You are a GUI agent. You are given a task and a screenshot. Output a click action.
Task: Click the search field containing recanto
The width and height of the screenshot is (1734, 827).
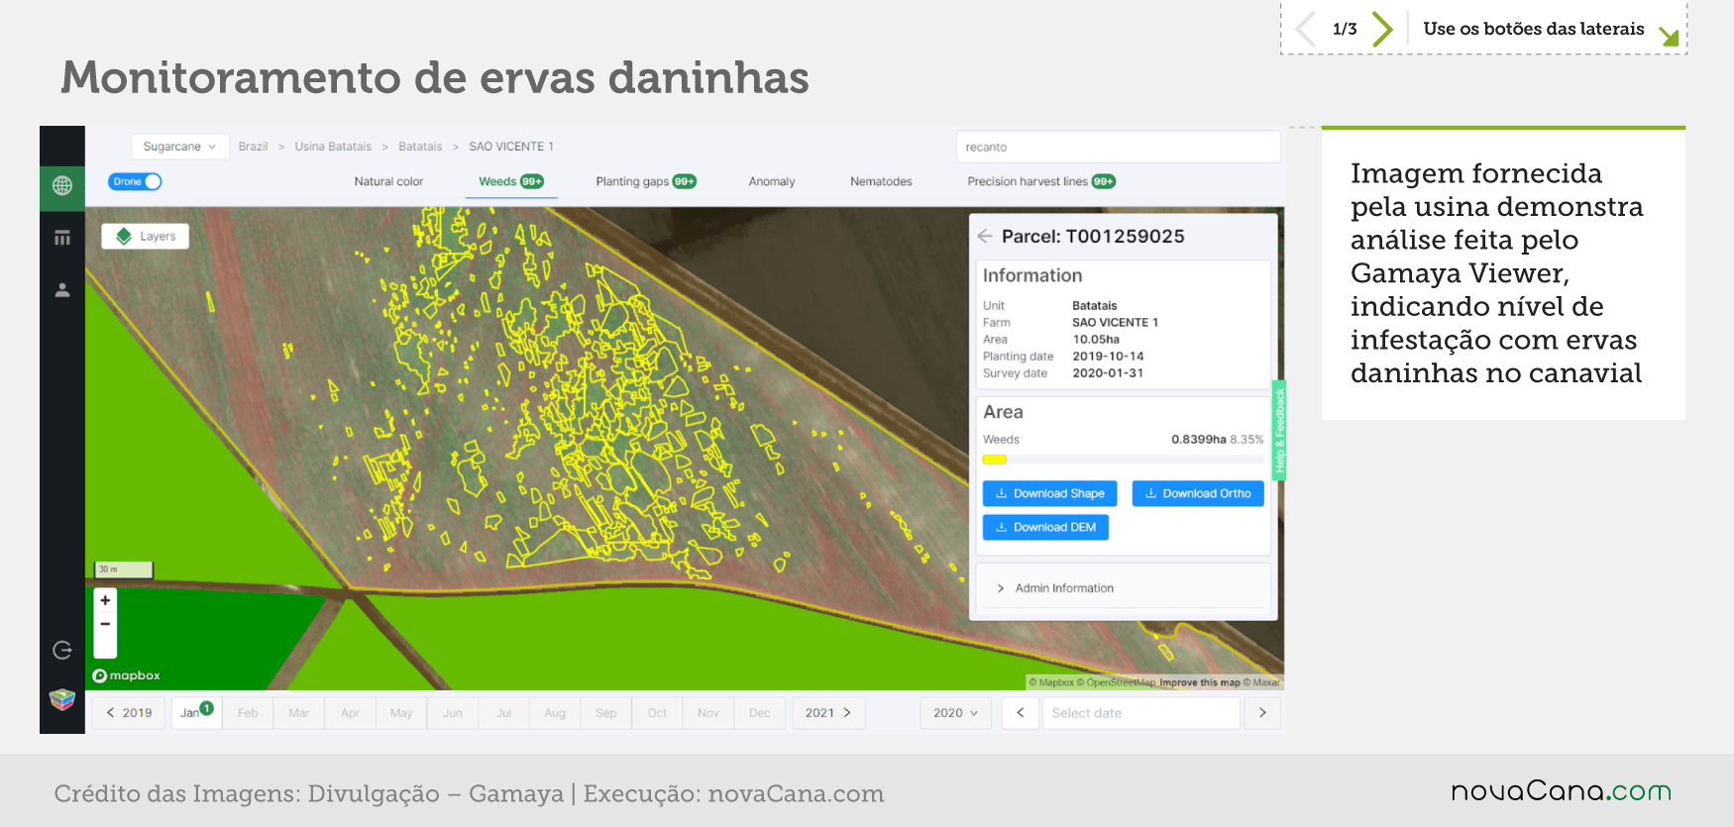(1118, 147)
